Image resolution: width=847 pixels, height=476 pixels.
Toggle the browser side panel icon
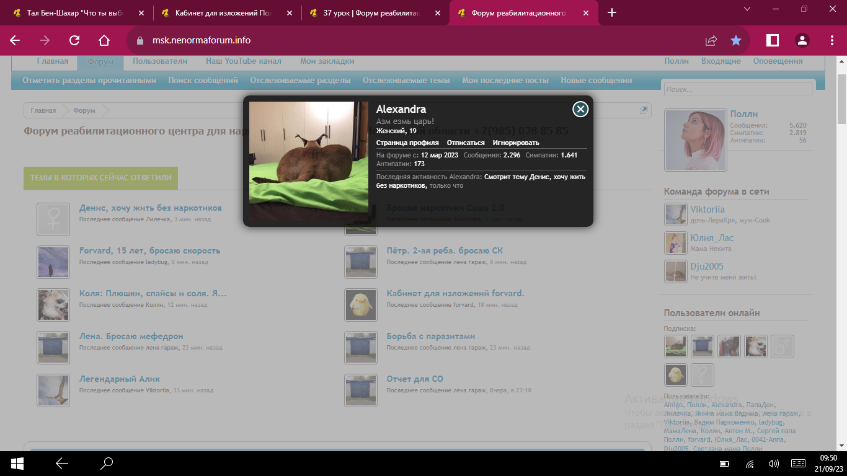[x=773, y=40]
